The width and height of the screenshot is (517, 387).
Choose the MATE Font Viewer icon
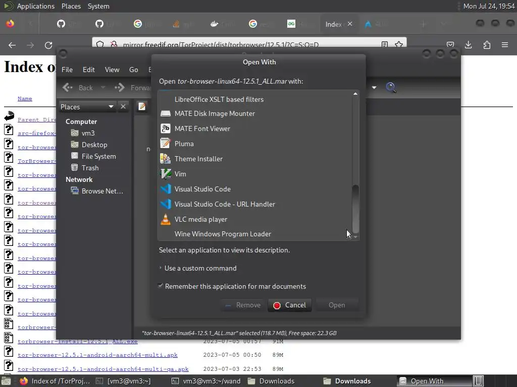pos(165,128)
